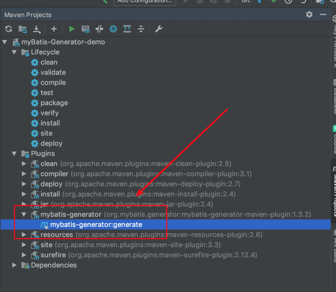
Task: Open the Ant Build side tab
Action: [334, 246]
